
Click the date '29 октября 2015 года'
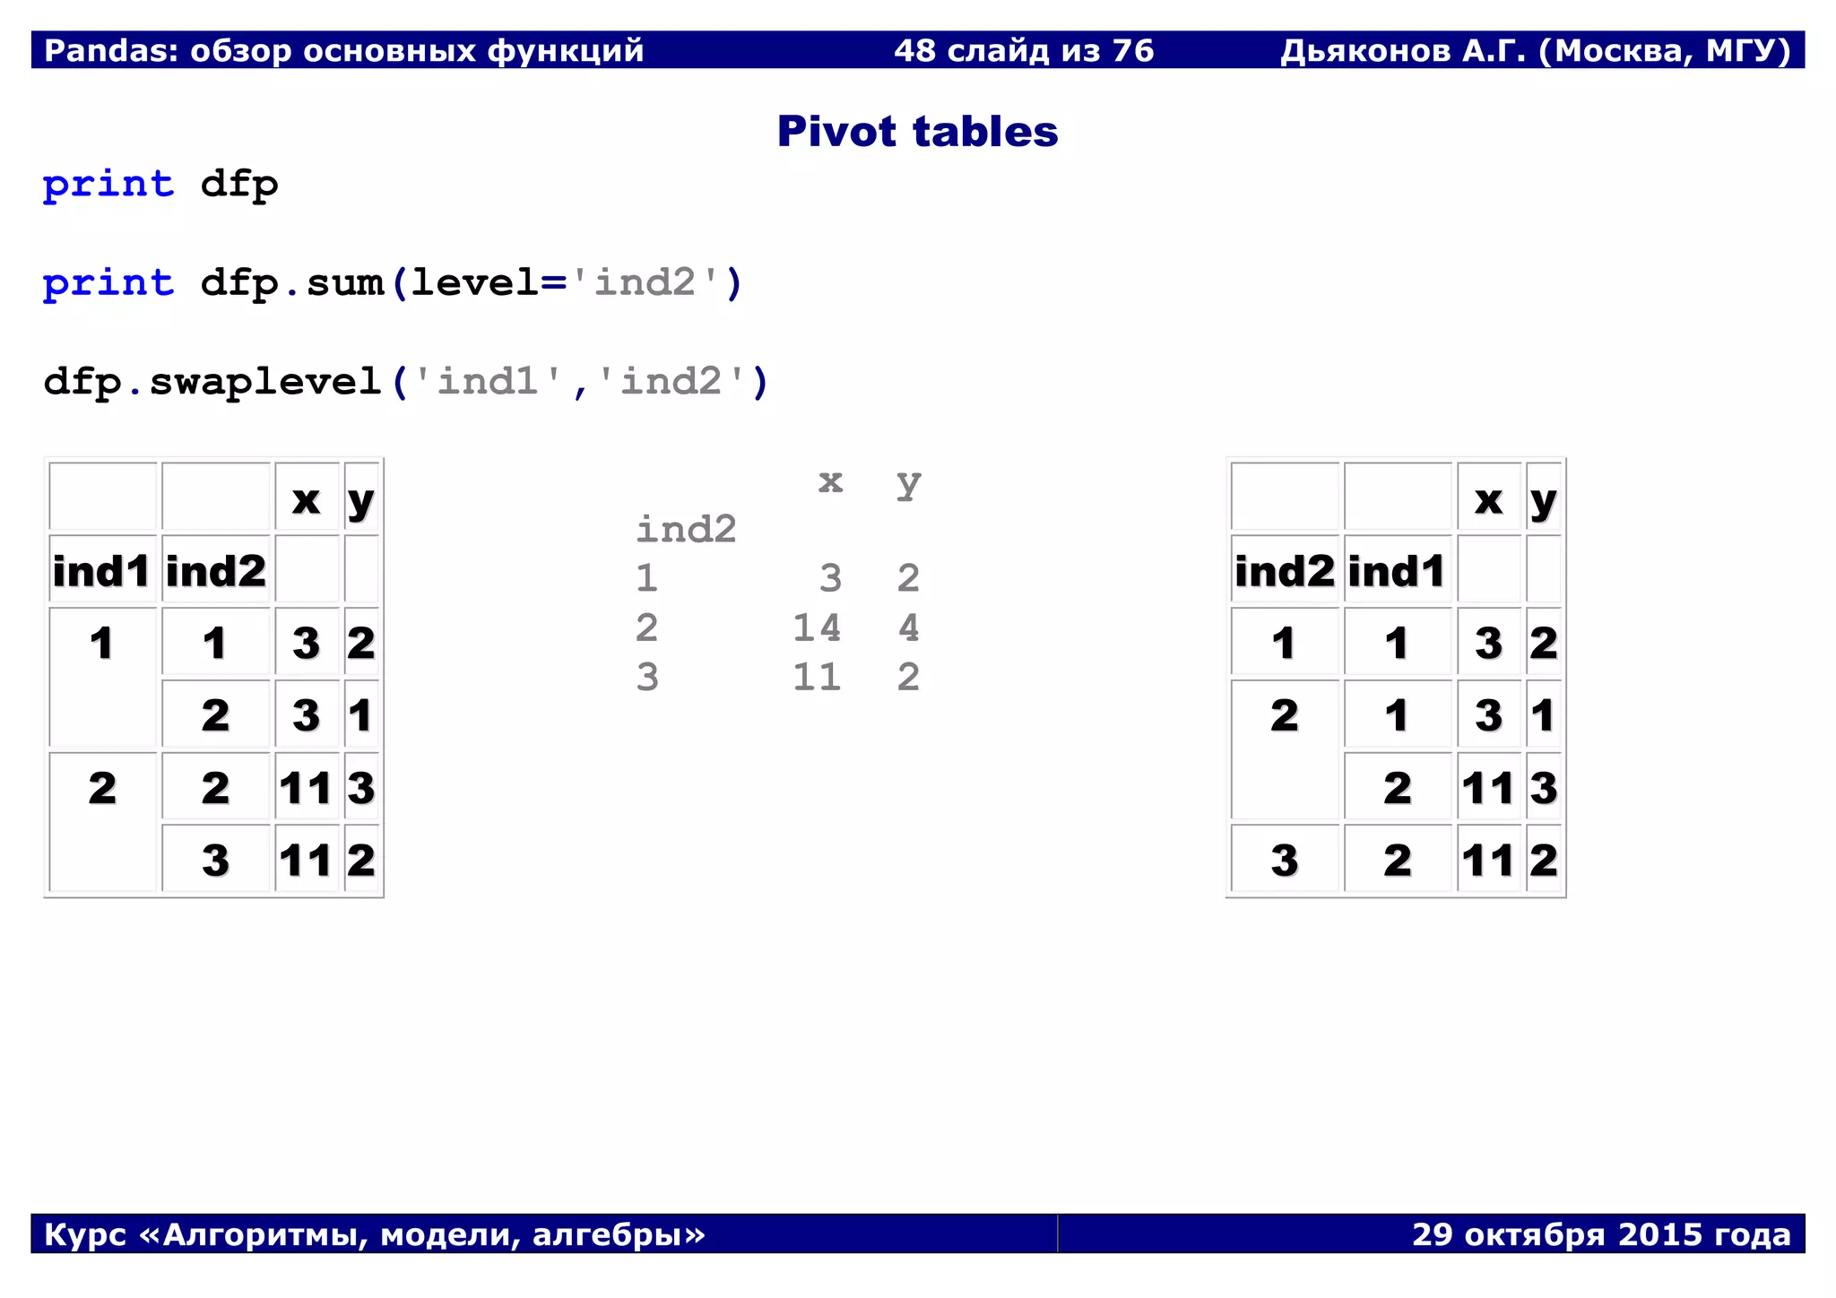click(1601, 1234)
